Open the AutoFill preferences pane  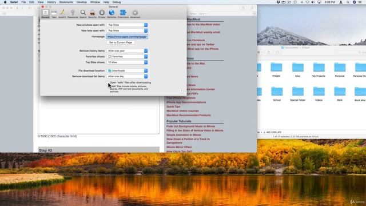pos(62,14)
